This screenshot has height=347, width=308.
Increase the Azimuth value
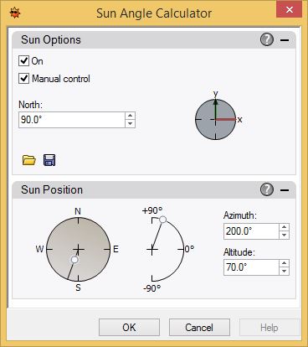pos(284,227)
